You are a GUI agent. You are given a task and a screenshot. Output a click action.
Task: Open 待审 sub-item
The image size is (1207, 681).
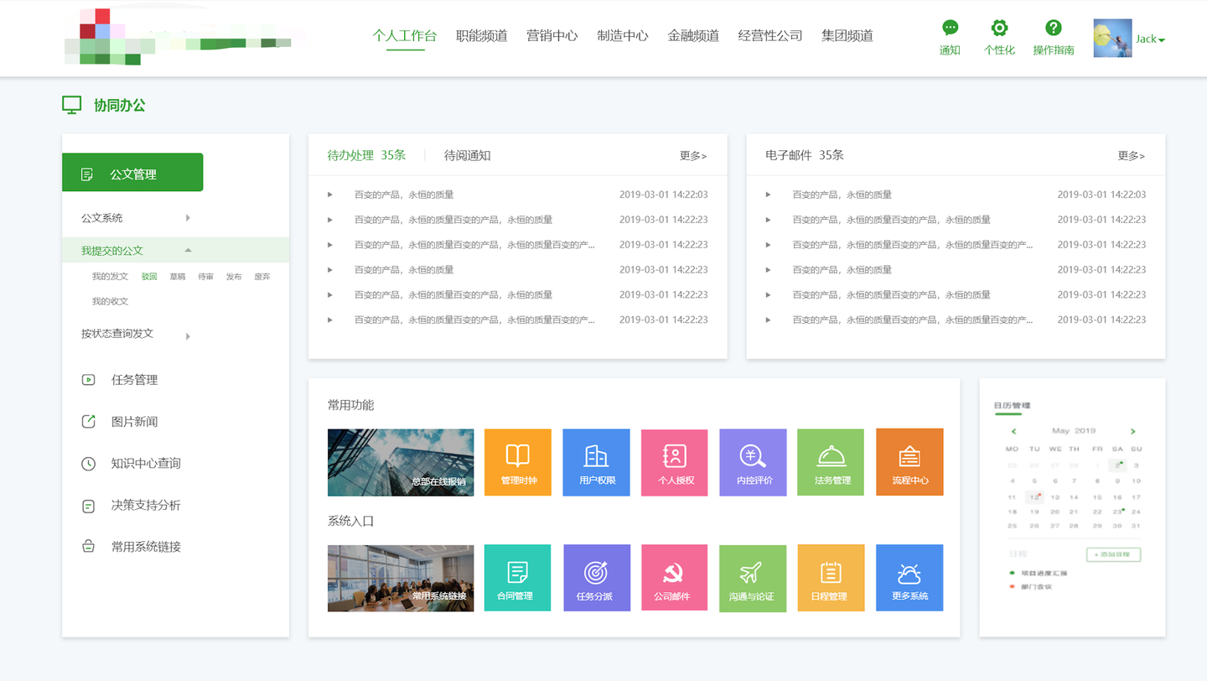click(x=205, y=277)
